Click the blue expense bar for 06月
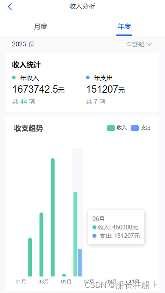This screenshot has width=165, height=293. coord(80,263)
